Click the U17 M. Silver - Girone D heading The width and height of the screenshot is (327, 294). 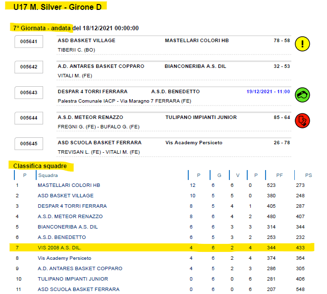(57, 7)
